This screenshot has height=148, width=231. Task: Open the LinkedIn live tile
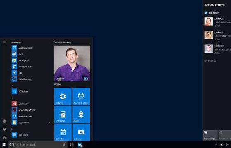[x=72, y=63]
